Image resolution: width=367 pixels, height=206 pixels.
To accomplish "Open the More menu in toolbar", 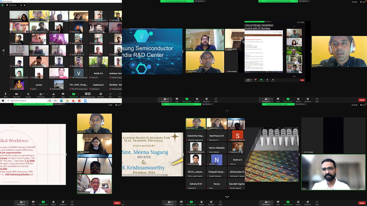I will 120,94.
